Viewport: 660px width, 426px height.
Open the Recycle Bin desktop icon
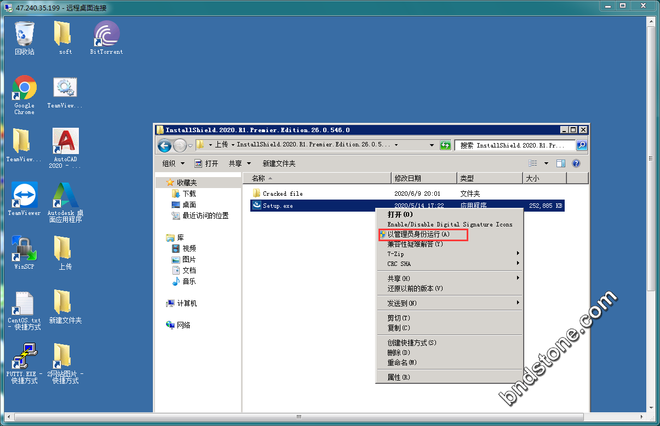click(24, 35)
